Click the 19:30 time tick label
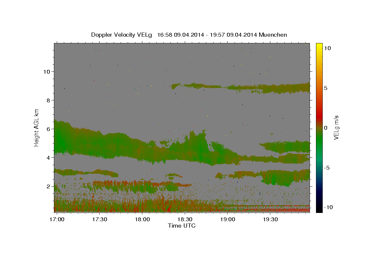The width and height of the screenshot is (383, 255). click(270, 220)
